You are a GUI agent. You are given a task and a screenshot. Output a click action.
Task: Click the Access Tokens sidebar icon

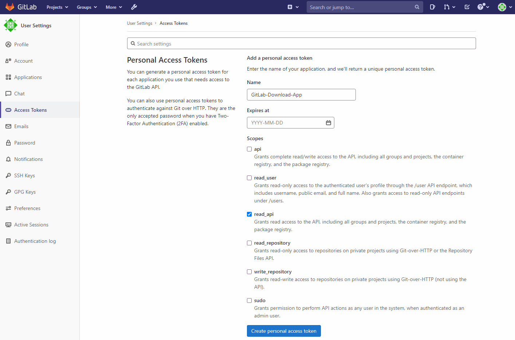[8, 110]
